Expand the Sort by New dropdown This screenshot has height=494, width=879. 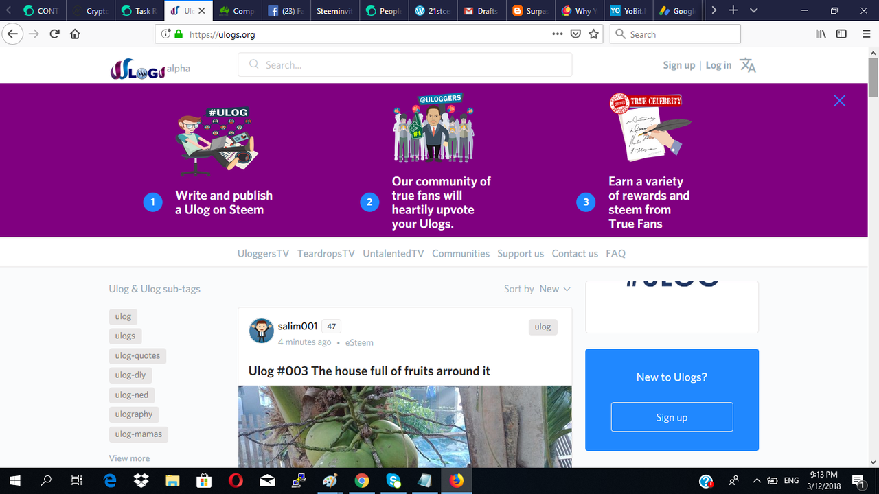click(x=555, y=289)
